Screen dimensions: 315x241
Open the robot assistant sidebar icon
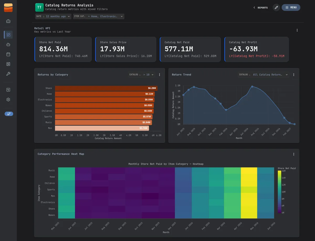8,45
